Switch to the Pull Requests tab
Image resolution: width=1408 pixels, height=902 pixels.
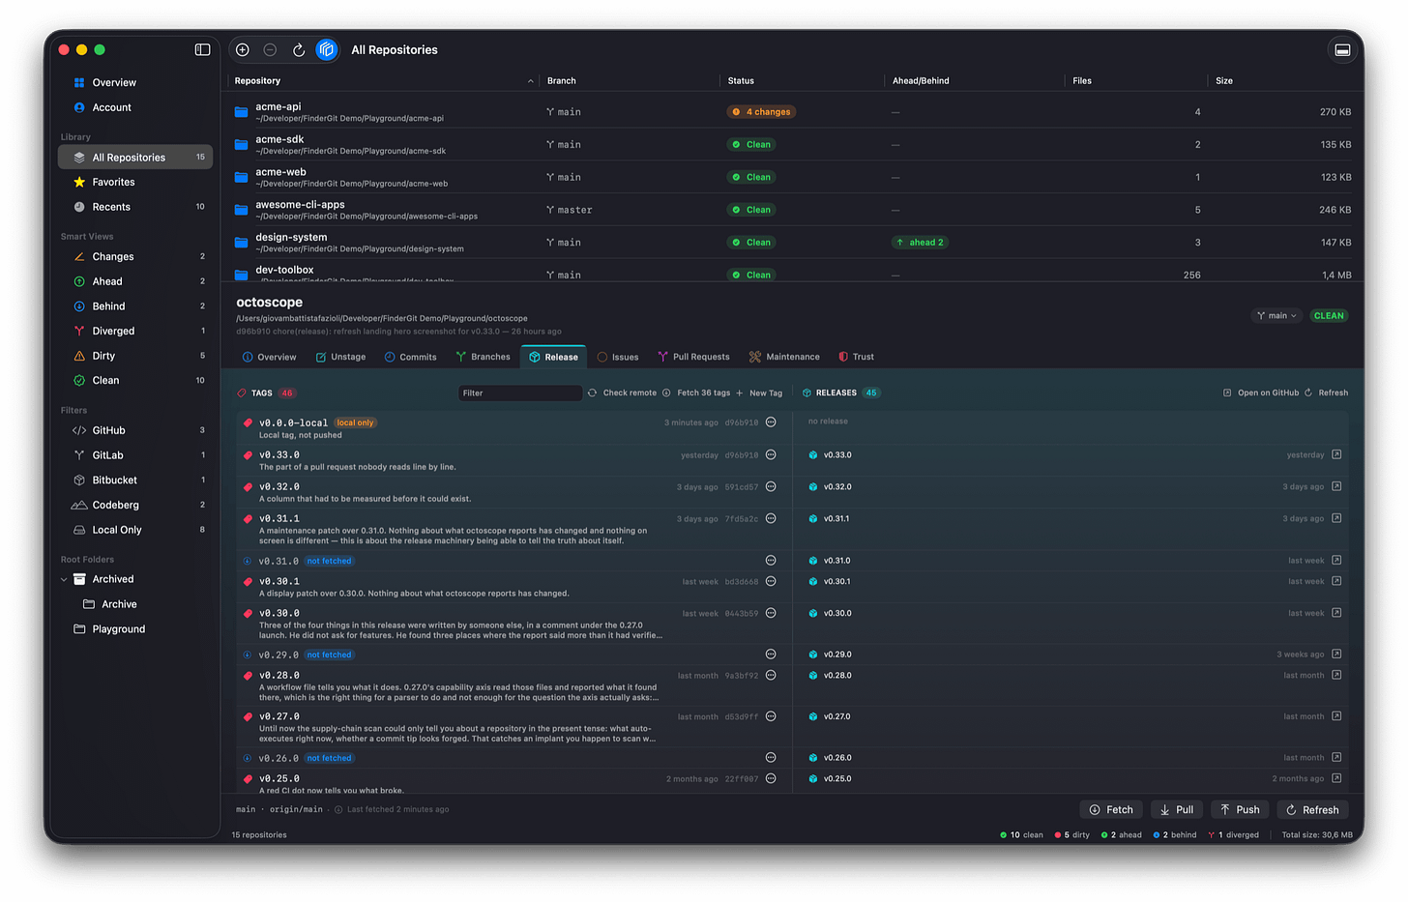click(693, 357)
